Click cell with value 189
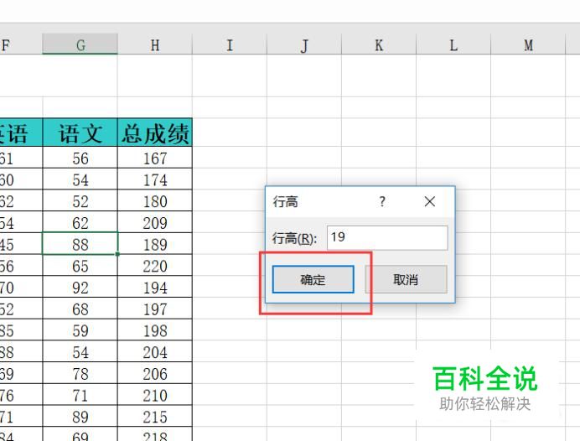Image resolution: width=580 pixels, height=441 pixels. pos(155,244)
